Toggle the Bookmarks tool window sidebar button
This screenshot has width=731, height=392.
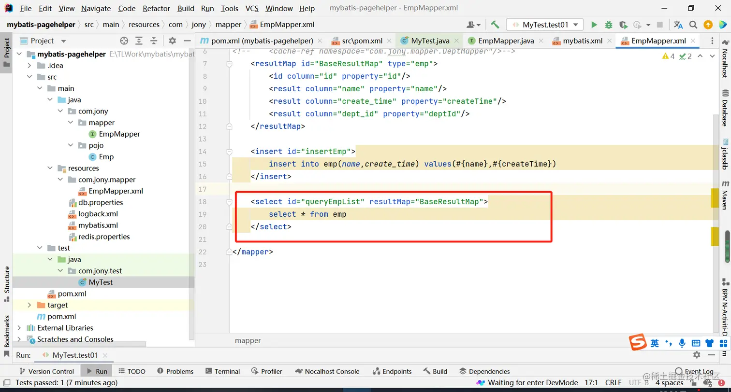(7, 336)
